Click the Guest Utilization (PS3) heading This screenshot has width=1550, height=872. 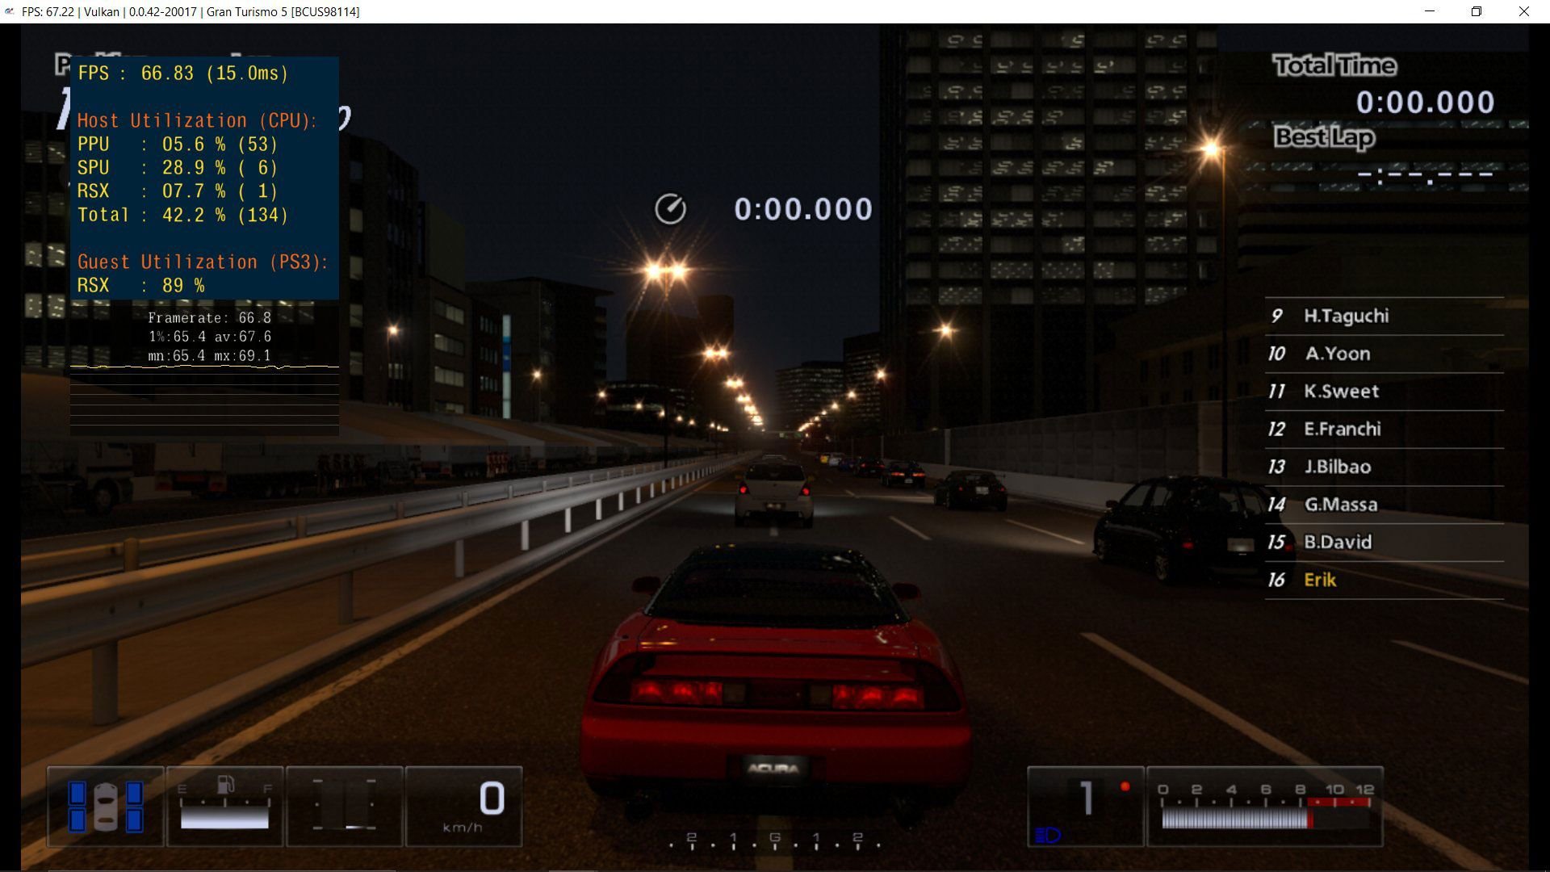click(x=203, y=262)
